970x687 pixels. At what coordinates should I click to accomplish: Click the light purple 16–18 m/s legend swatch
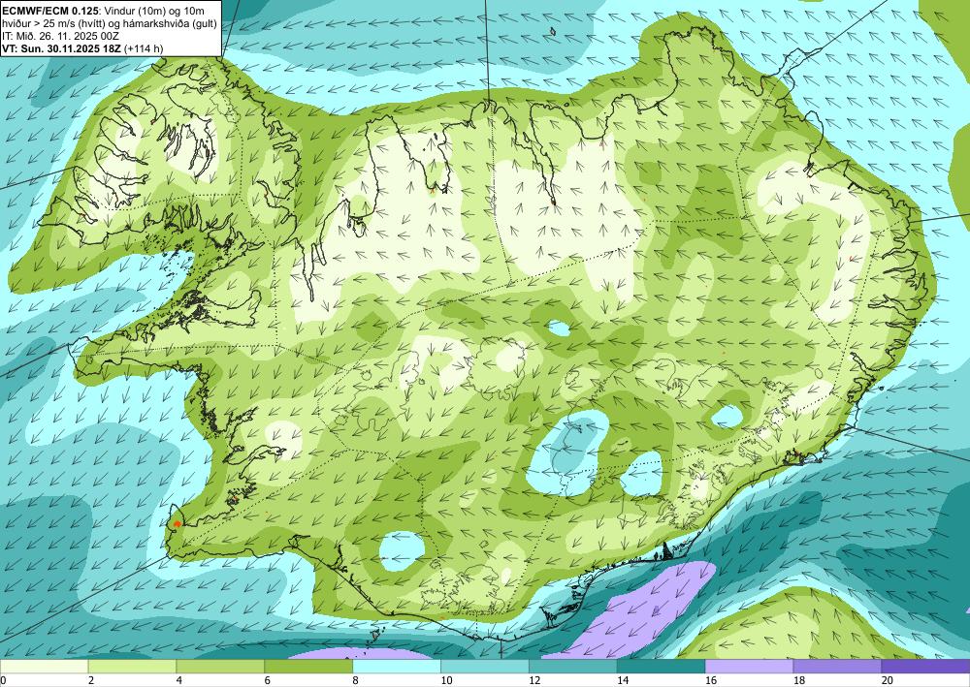coord(749,667)
